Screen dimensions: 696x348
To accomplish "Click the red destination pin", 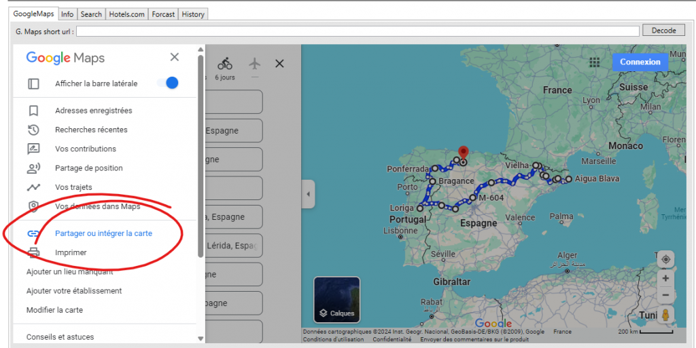I will [x=463, y=153].
